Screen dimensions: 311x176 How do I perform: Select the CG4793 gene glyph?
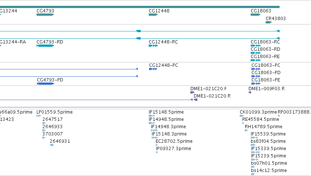coord(45,15)
